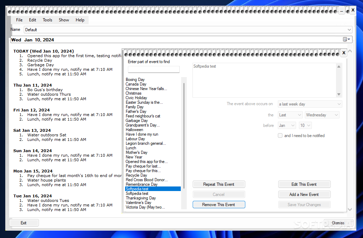
Task: Select 'Boxing Day' in event list
Action: click(135, 80)
